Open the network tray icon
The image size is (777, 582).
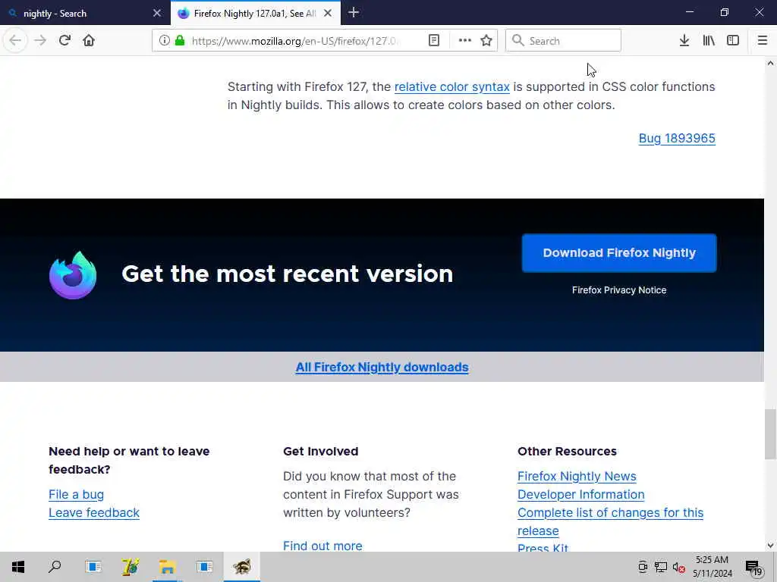661,568
